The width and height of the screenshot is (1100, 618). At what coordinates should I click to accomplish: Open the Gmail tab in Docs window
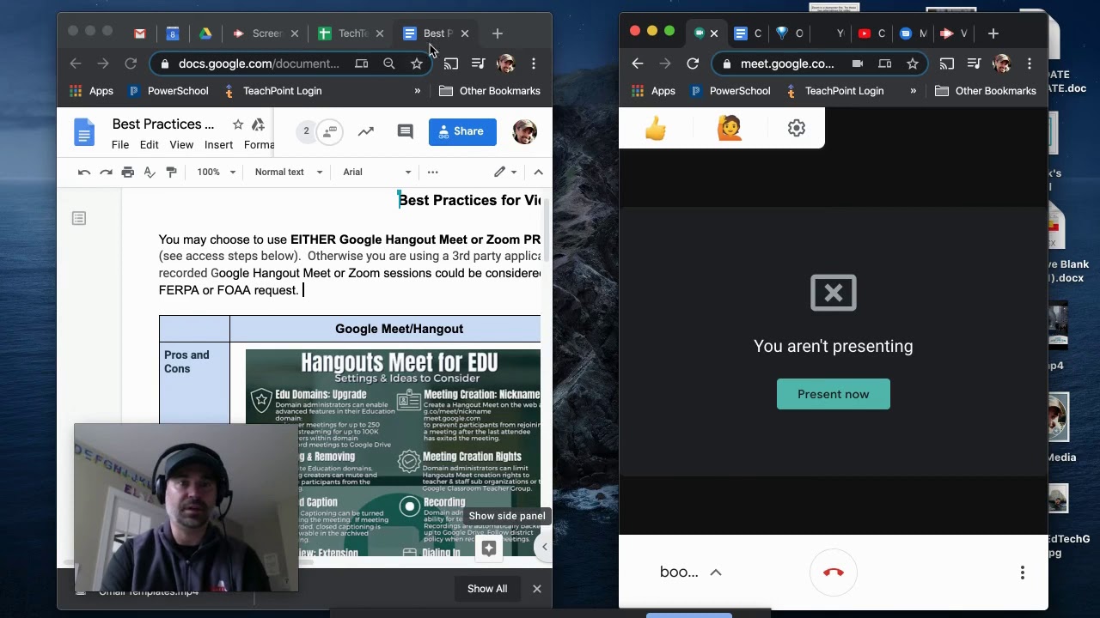[140, 33]
